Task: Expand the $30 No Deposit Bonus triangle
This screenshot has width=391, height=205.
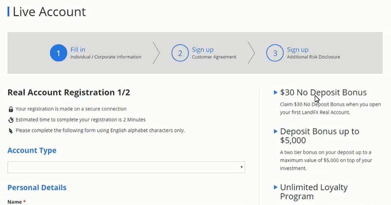Action: [275, 92]
